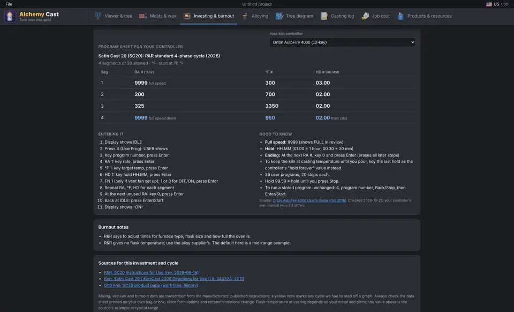
Task: Click the 'Display shows IDLE' step
Action: pos(123,142)
